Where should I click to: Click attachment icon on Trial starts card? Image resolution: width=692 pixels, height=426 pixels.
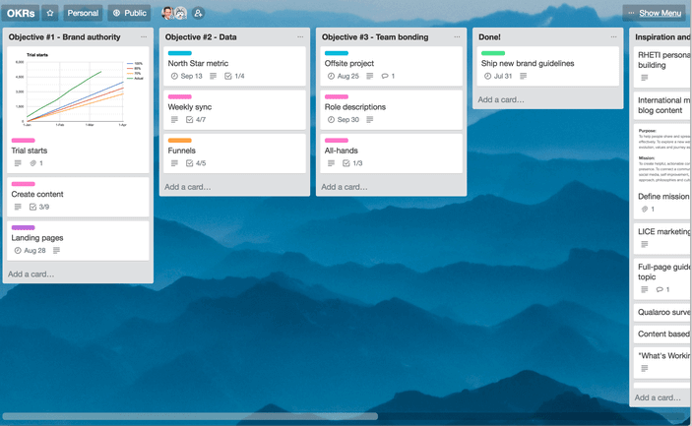(32, 163)
